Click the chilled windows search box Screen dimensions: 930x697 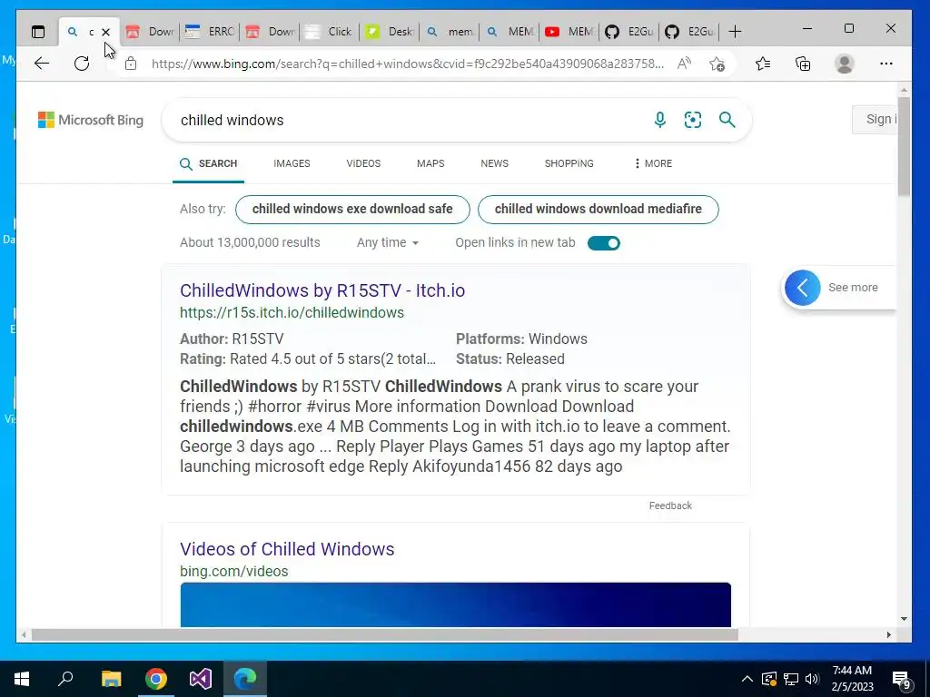pos(410,120)
